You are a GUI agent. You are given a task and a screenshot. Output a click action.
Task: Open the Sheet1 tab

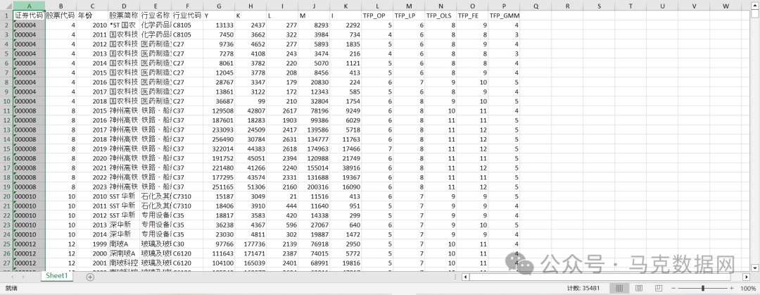[x=56, y=275]
